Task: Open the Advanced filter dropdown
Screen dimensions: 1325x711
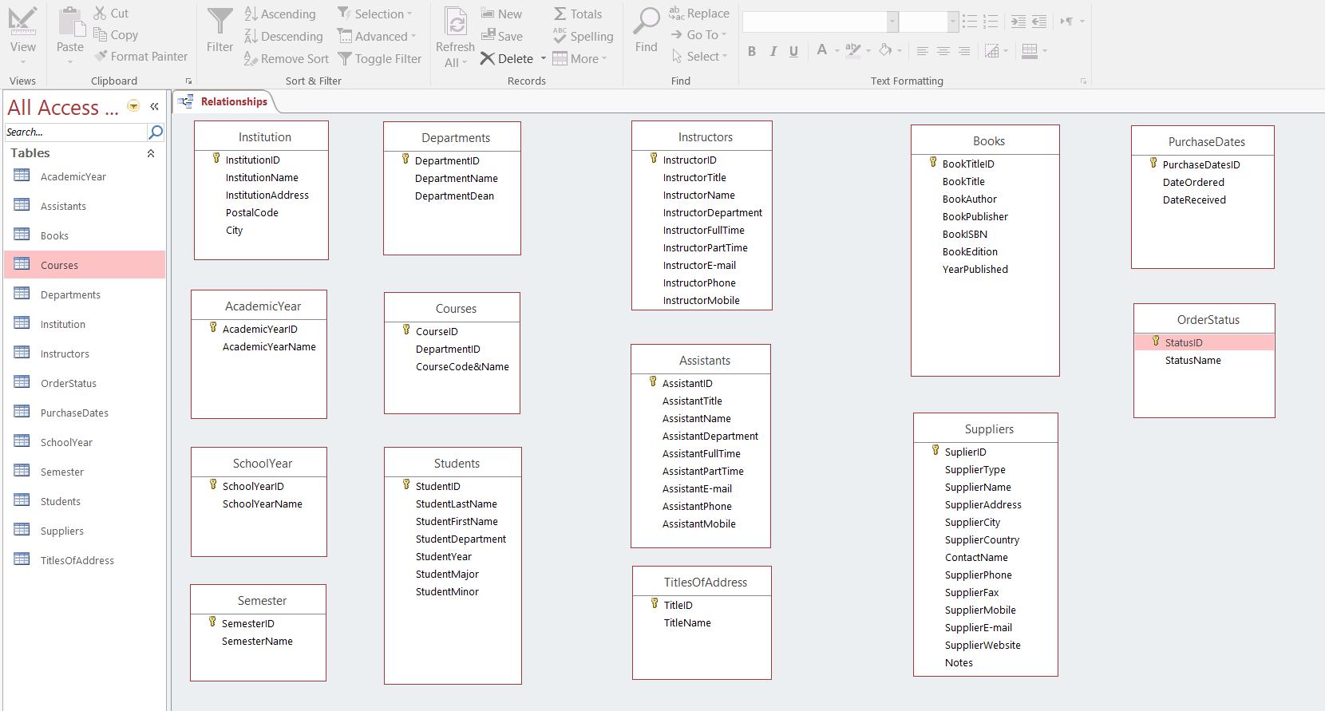Action: coord(413,36)
